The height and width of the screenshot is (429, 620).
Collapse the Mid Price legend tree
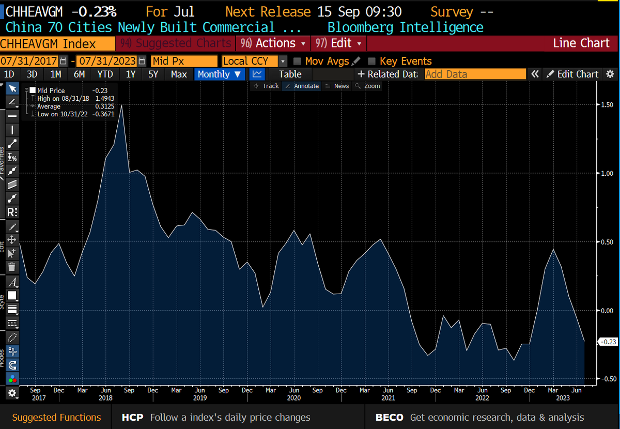coord(26,90)
